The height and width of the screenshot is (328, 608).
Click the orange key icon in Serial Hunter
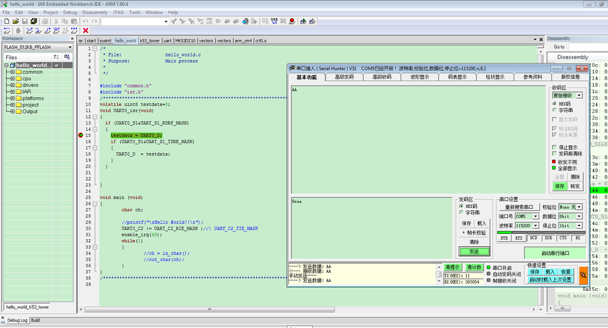583,276
